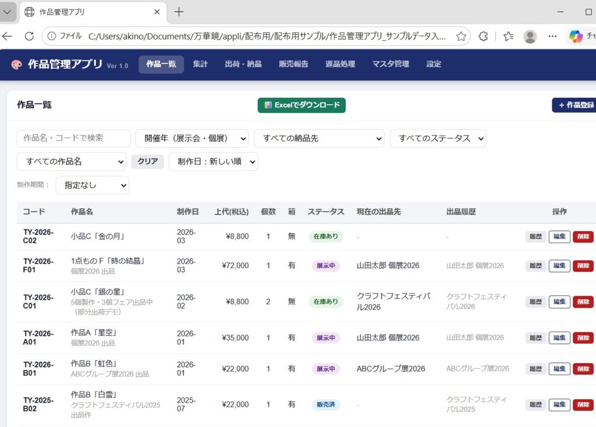Click ABCグループ展2026 in 現在の出品先 column
The height and width of the screenshot is (427, 596).
(391, 369)
